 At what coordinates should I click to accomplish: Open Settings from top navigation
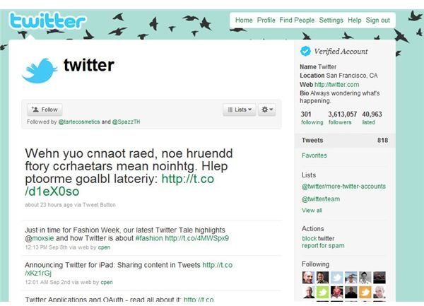[331, 20]
